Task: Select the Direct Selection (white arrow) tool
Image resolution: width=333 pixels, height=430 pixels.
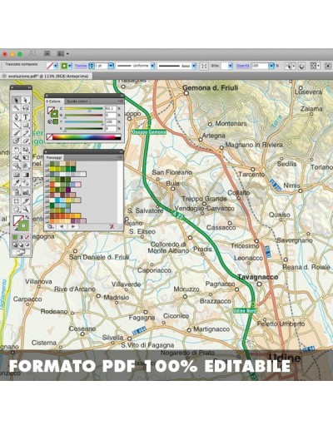Action: coord(26,101)
